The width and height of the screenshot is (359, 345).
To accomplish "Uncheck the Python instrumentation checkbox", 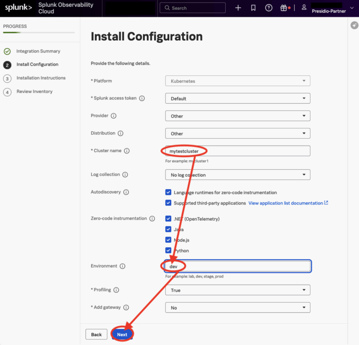I will click(x=168, y=250).
